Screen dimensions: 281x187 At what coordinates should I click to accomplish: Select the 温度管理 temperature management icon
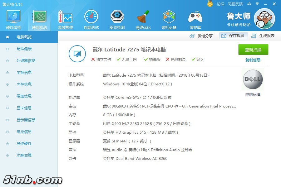click(x=65, y=19)
